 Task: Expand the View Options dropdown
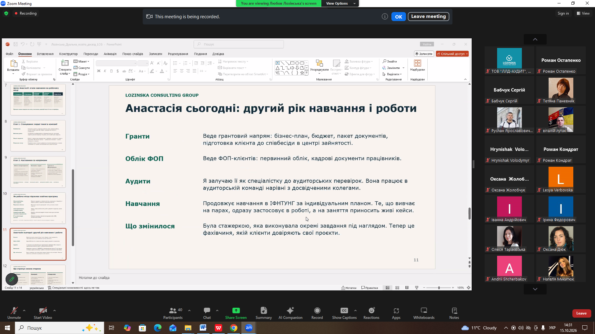click(x=340, y=3)
